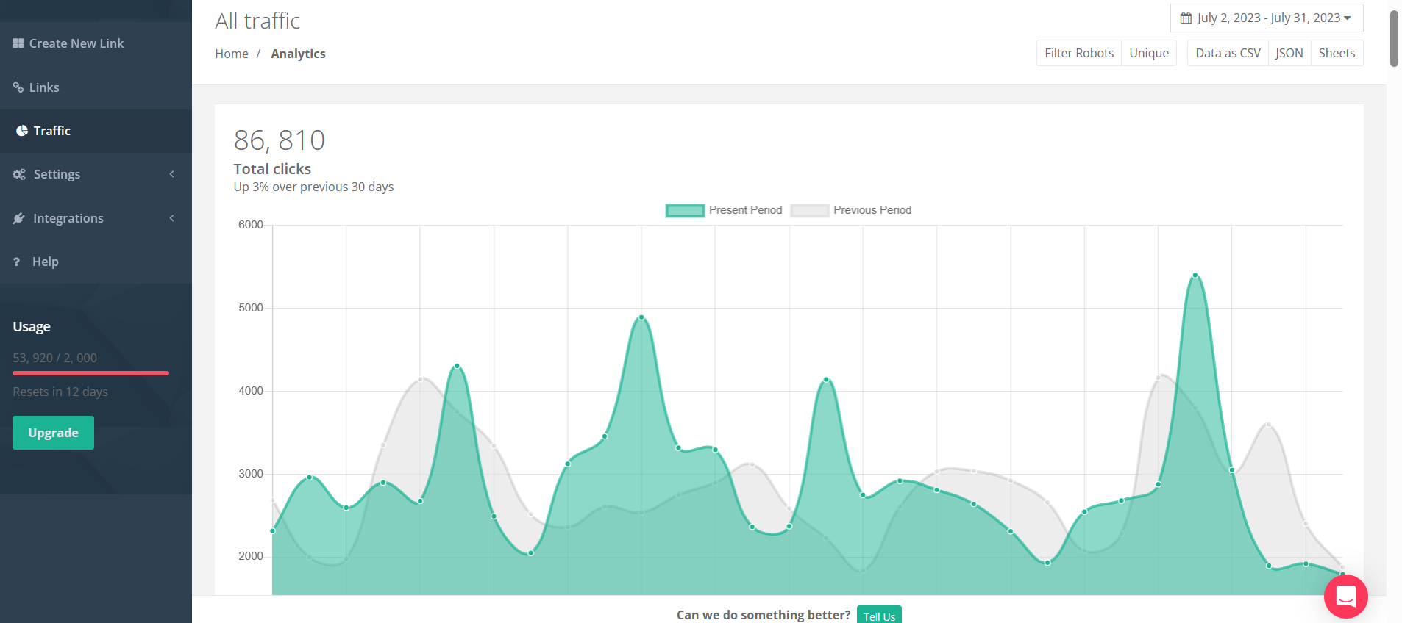Expand the Settings submenu chevron

tap(171, 174)
